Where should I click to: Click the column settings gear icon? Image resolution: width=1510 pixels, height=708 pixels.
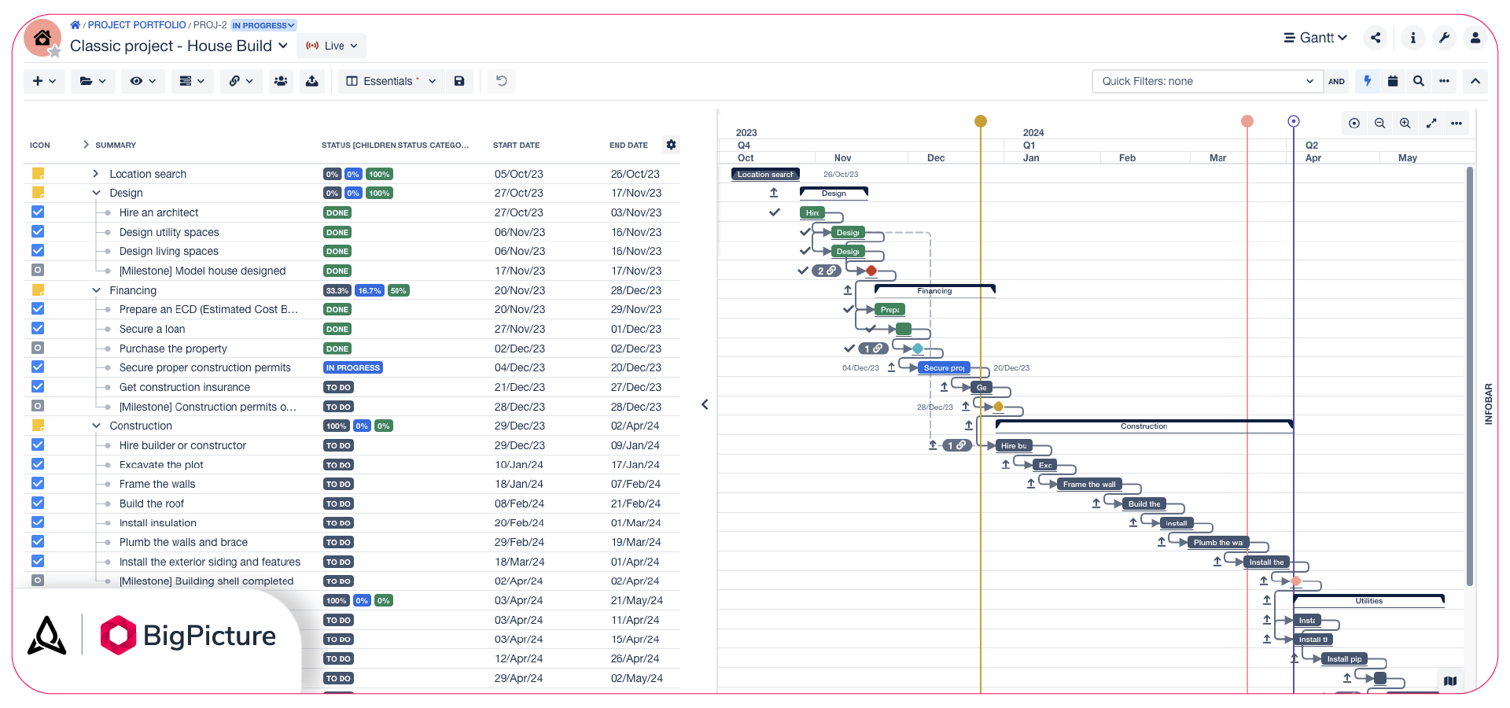(x=671, y=145)
